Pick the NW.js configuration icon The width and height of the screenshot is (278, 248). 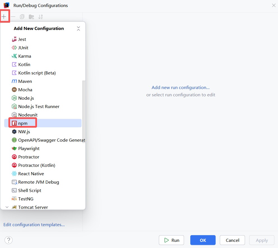14,132
